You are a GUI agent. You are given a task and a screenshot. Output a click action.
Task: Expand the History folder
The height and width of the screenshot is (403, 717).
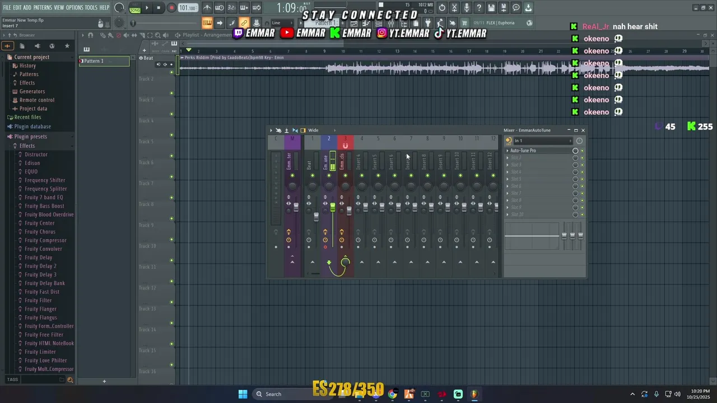click(x=27, y=65)
